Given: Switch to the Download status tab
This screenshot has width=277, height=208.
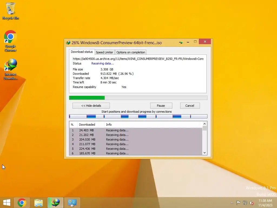Looking at the screenshot, I should (82, 52).
